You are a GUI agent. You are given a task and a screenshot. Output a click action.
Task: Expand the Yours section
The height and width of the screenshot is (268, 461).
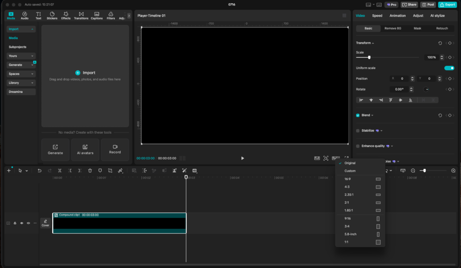(21, 56)
